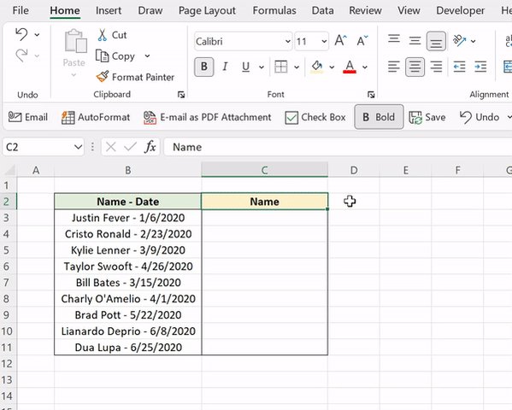
Task: Toggle center horizontal alignment button
Action: point(415,67)
